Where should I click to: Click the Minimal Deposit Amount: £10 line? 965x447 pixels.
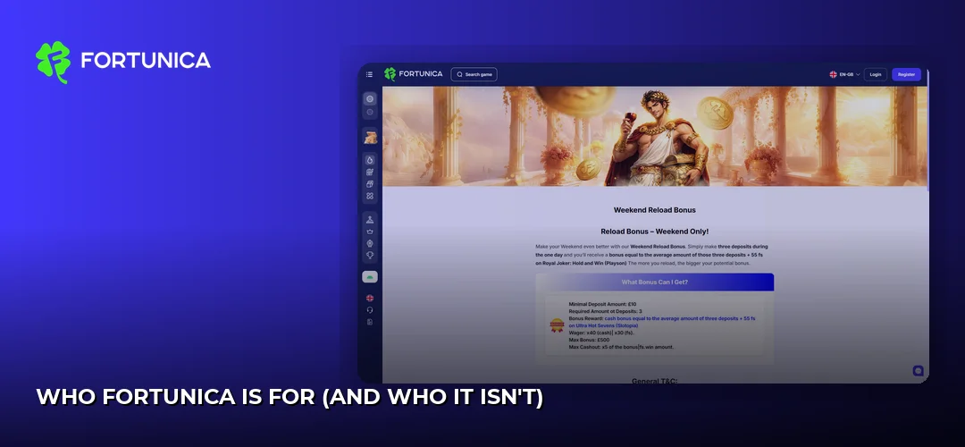(603, 305)
